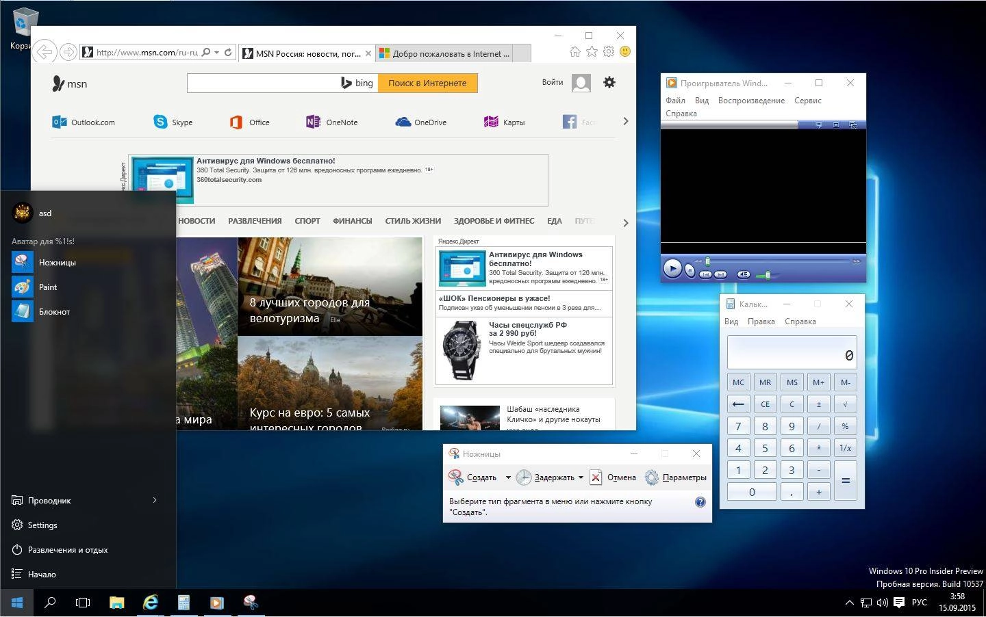Open the Задержать dropdown arrow in Ножницы
The height and width of the screenshot is (617, 986).
tap(581, 477)
